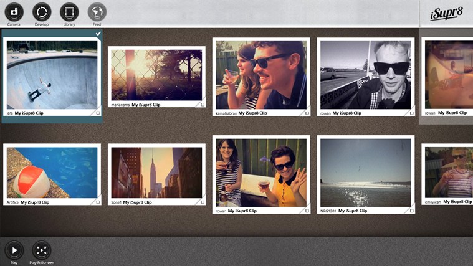Click "My iSupr8 Clip" title on marianams' card
The height and width of the screenshot is (266, 473).
146,105
